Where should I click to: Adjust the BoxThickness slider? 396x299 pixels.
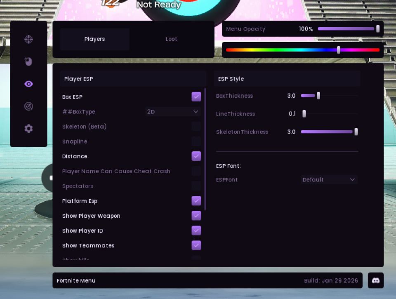(329, 96)
